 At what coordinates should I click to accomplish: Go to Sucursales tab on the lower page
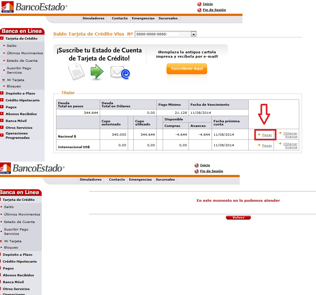click(x=165, y=180)
